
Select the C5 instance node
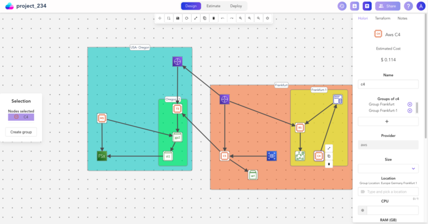click(x=225, y=156)
